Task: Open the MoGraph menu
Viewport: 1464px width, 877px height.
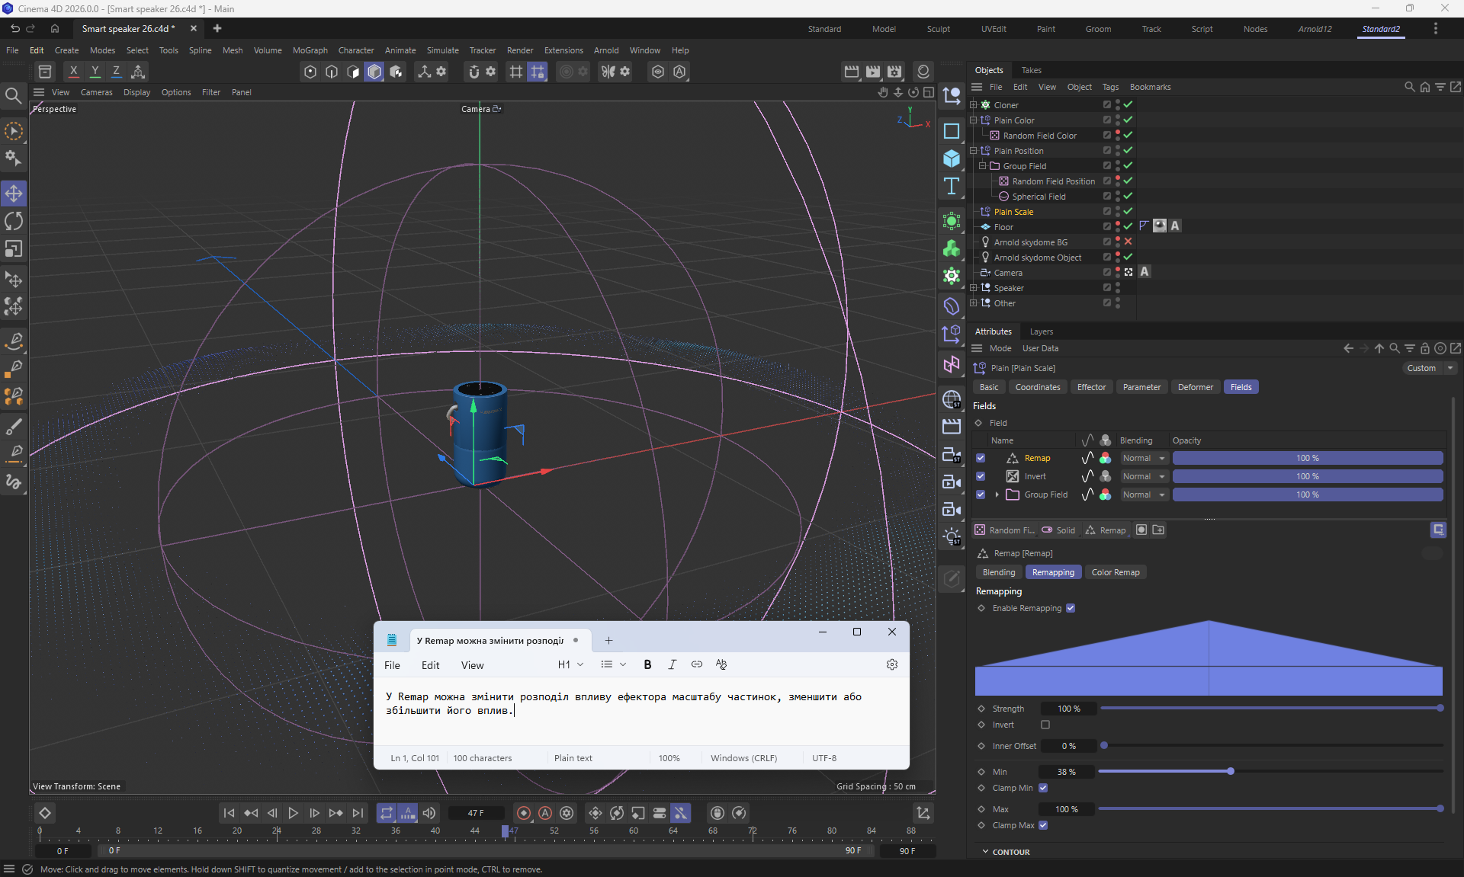Action: 310,50
